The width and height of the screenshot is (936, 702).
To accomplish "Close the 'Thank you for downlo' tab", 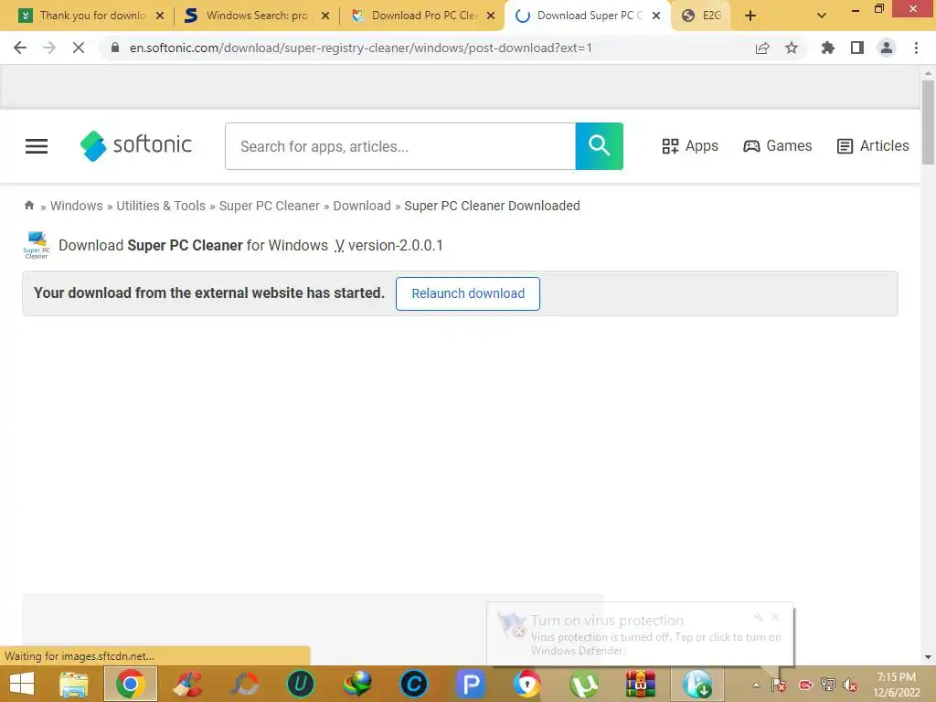I will (x=160, y=16).
